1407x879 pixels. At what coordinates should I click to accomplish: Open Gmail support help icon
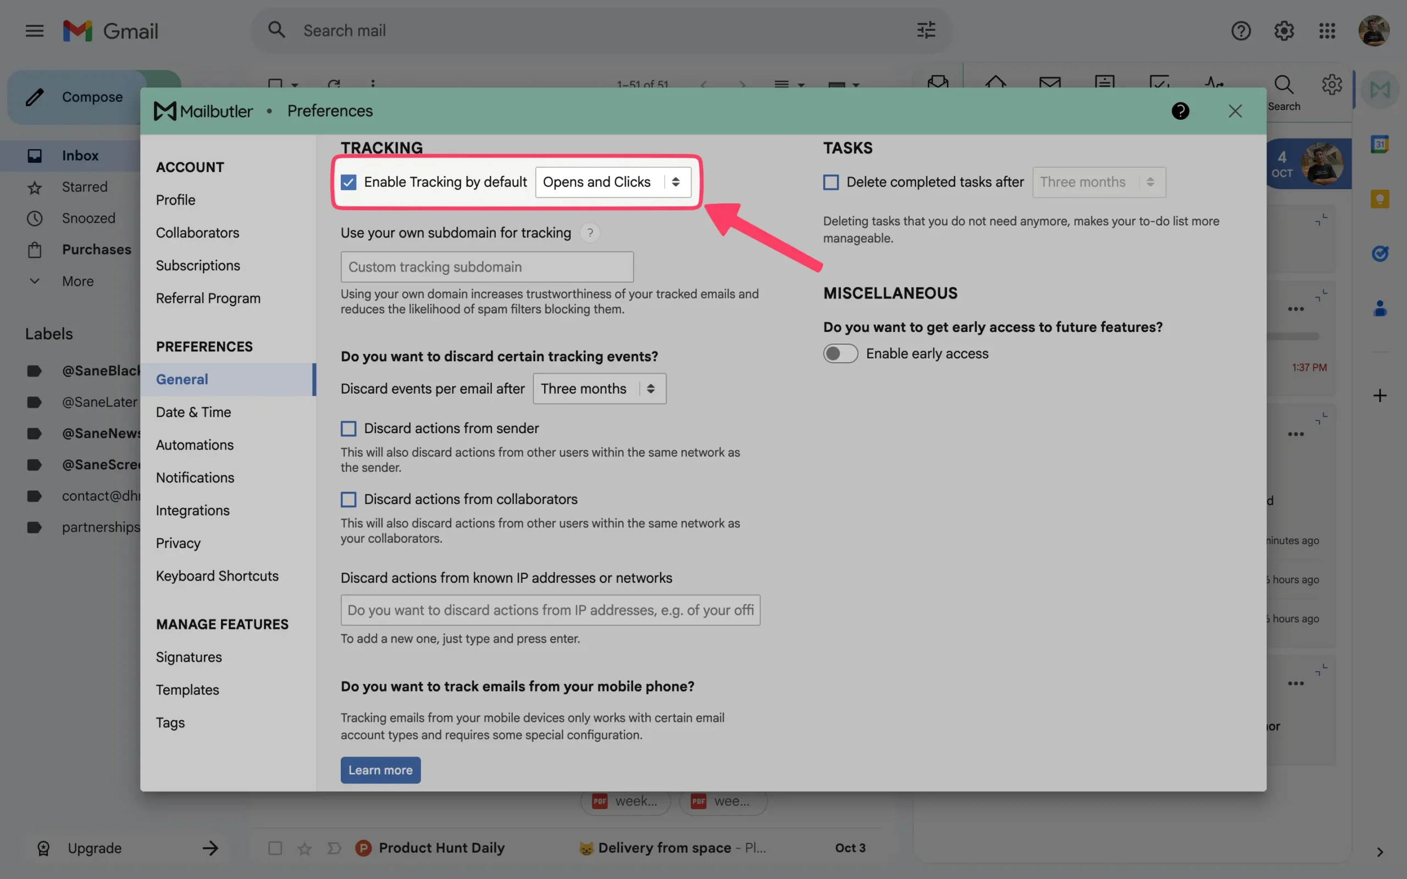coord(1241,30)
